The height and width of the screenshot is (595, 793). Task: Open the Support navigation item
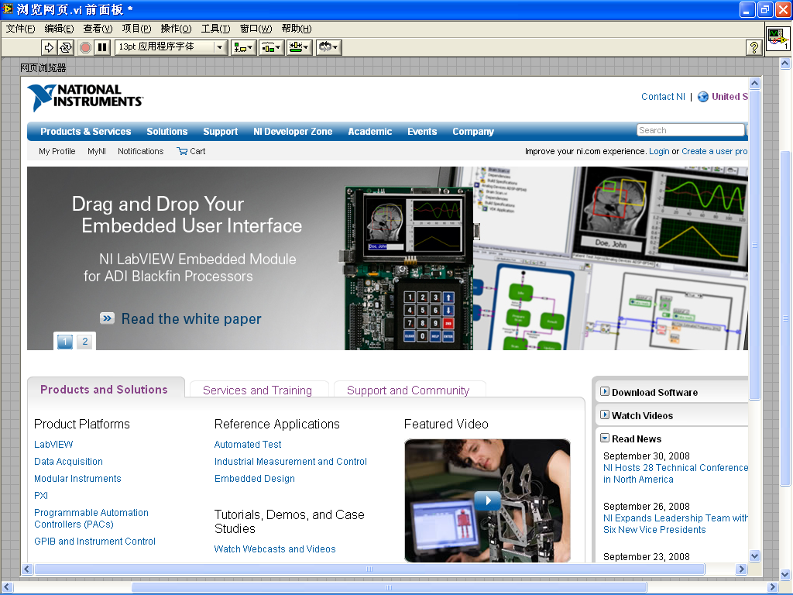pyautogui.click(x=221, y=132)
